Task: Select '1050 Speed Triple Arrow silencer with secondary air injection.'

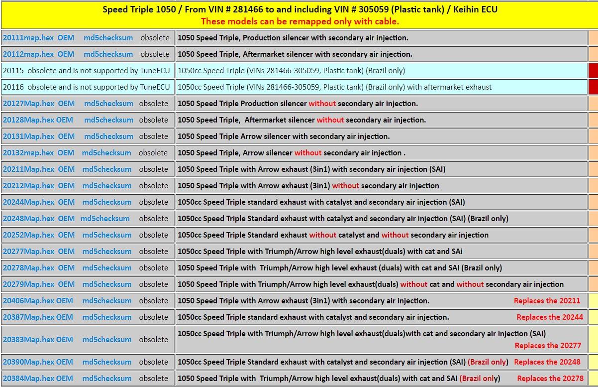Action: click(x=284, y=136)
